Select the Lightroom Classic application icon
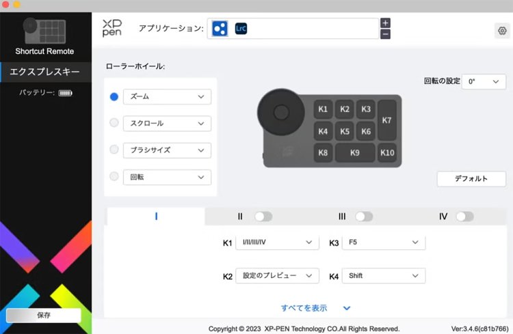The width and height of the screenshot is (513, 334). 241,29
